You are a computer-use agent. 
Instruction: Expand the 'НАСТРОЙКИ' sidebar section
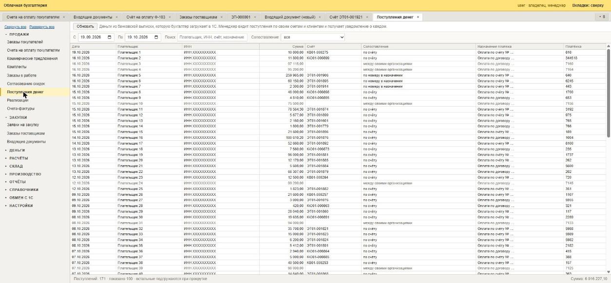[21, 206]
